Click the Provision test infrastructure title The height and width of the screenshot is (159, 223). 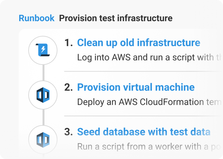click(116, 18)
